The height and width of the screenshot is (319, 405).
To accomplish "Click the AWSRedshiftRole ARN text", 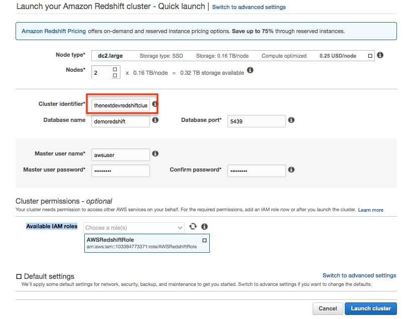I will pyautogui.click(x=142, y=247).
